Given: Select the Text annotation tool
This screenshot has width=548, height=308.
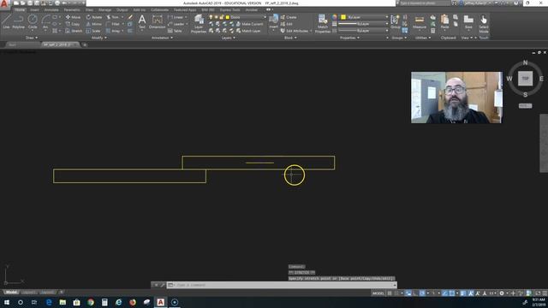Looking at the screenshot, I should tap(142, 21).
